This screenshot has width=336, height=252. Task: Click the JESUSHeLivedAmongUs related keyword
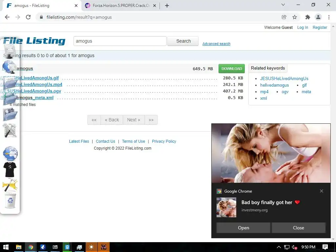[284, 79]
